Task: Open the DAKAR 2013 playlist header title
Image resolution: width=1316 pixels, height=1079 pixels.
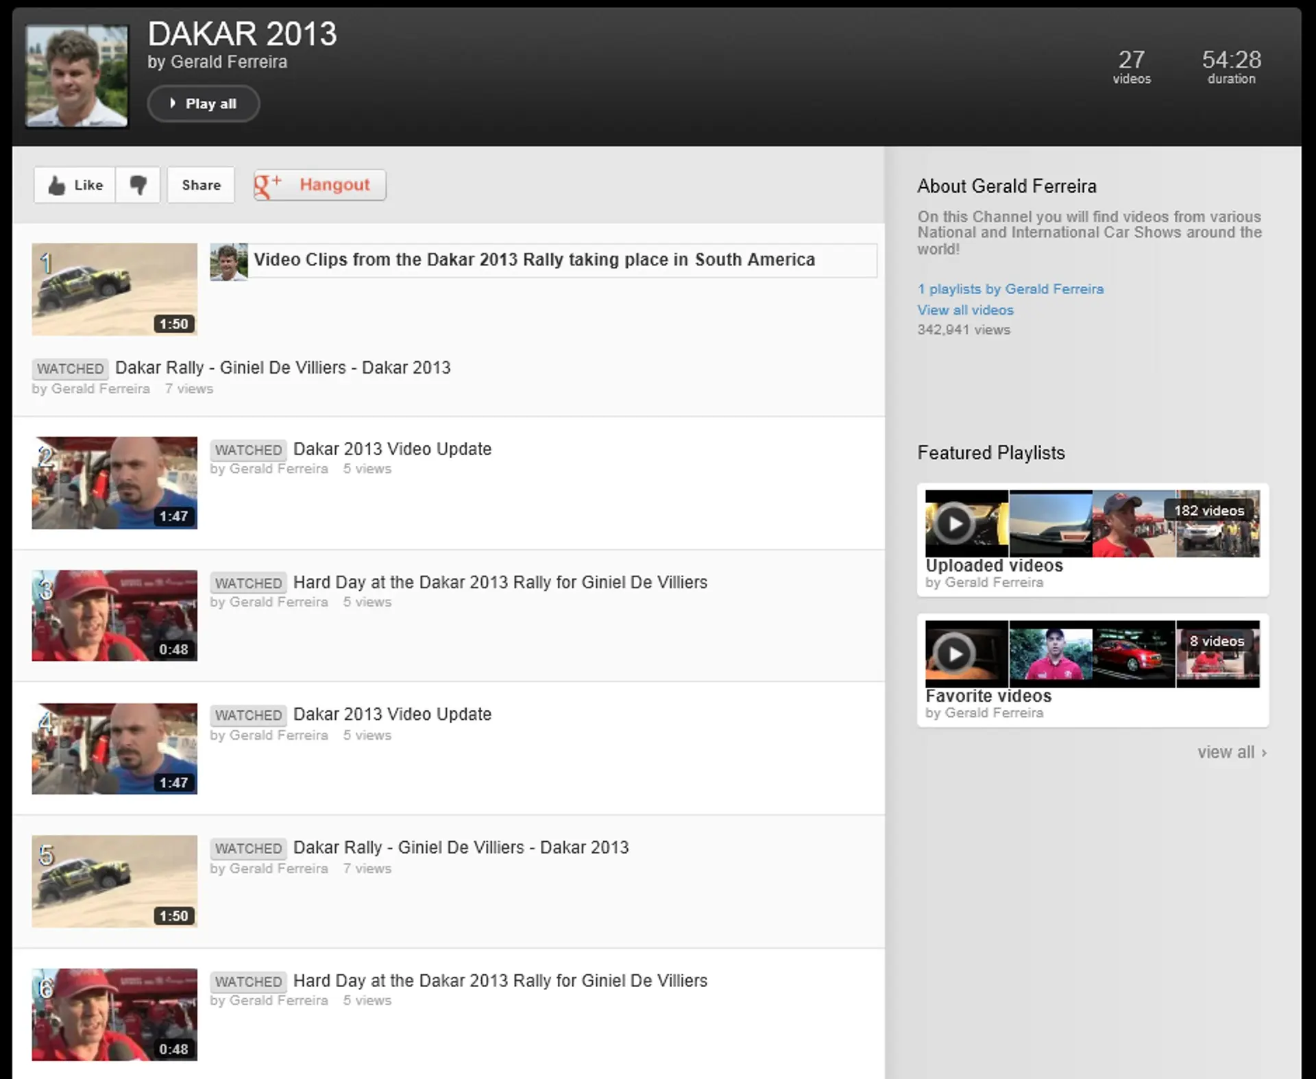Action: tap(243, 33)
